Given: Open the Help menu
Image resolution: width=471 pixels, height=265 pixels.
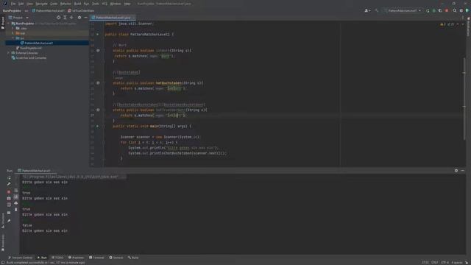Looking at the screenshot, I should click(127, 4).
